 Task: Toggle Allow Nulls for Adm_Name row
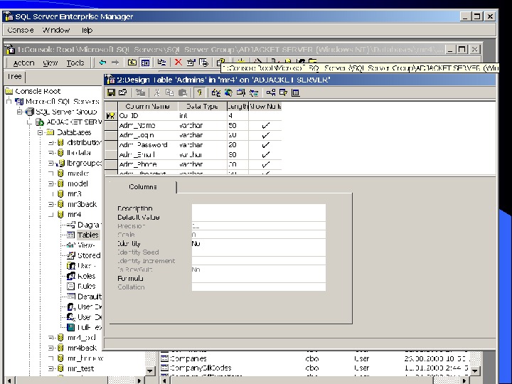(266, 125)
